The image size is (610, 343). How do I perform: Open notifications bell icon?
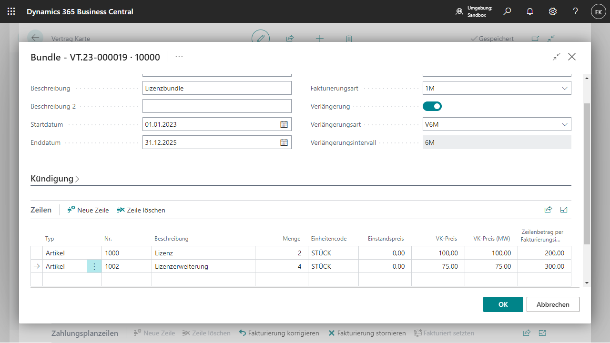(530, 11)
